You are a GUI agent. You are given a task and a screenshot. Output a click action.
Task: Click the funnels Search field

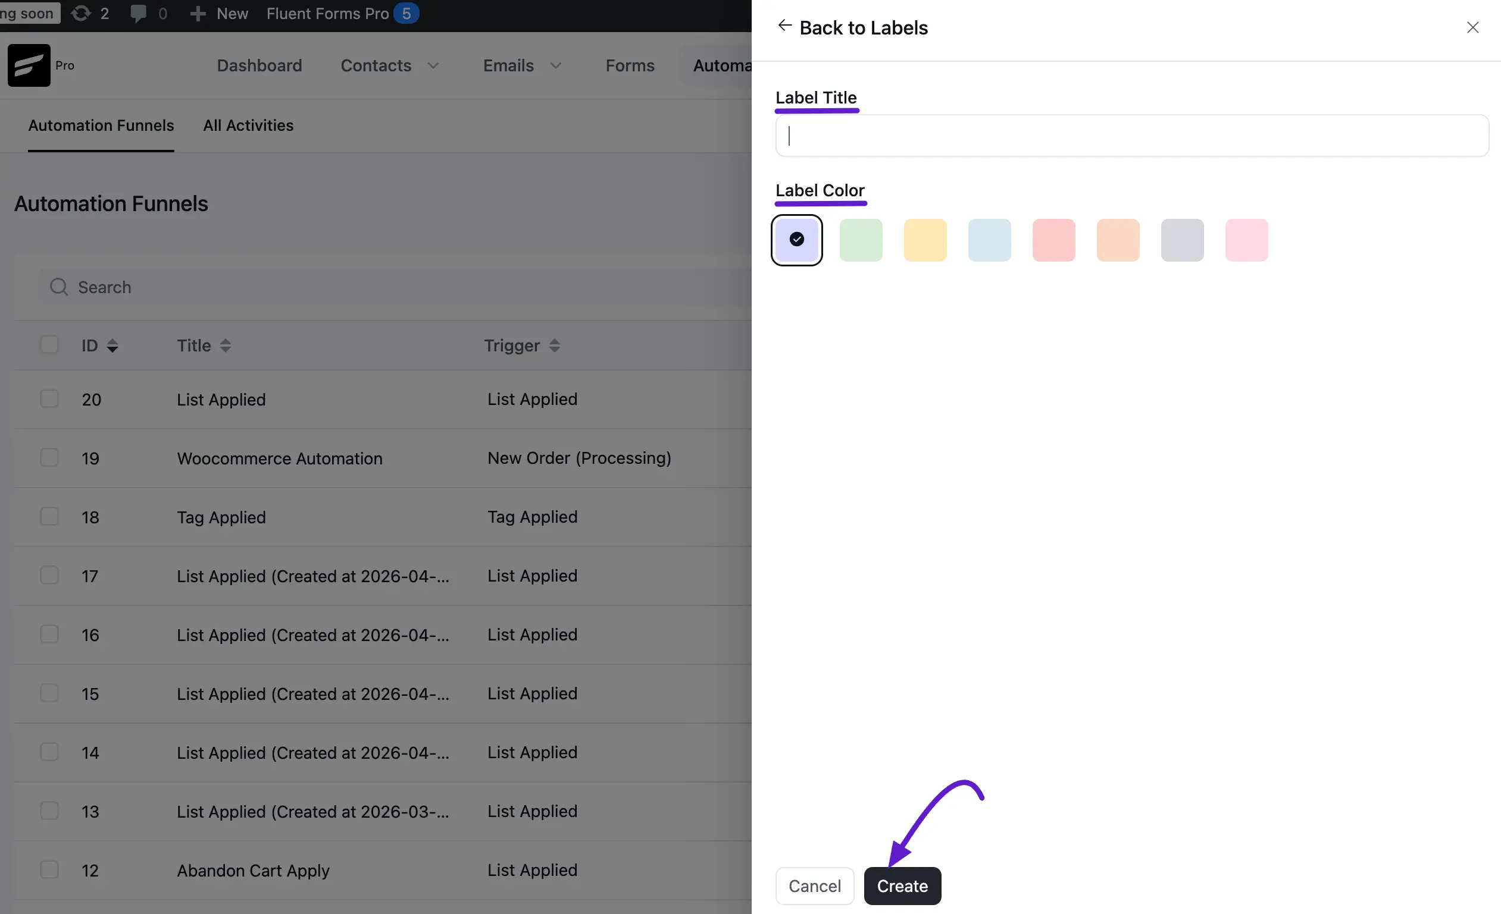(x=395, y=287)
